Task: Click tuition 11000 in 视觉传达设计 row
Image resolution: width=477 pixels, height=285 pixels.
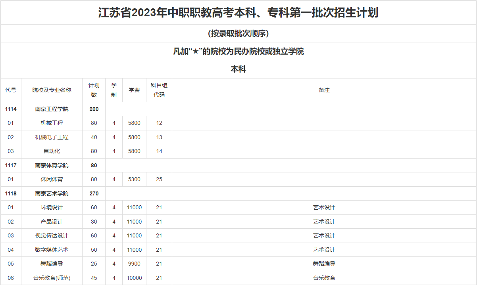Action: point(134,235)
